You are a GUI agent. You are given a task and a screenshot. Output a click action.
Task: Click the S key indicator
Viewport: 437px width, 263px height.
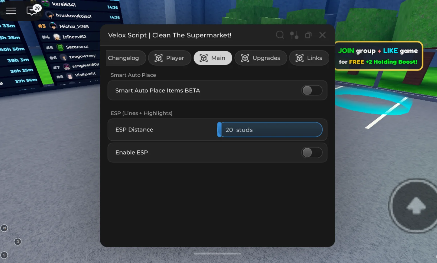pyautogui.click(x=4, y=255)
